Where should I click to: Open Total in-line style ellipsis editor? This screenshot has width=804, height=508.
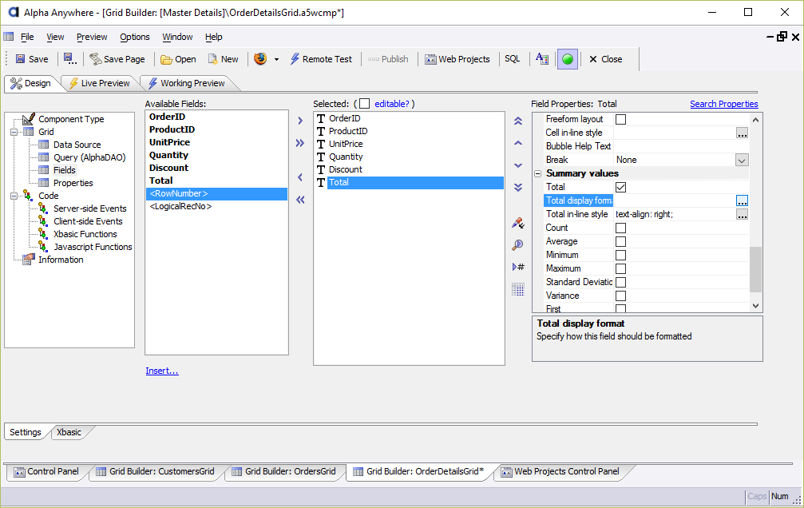742,215
